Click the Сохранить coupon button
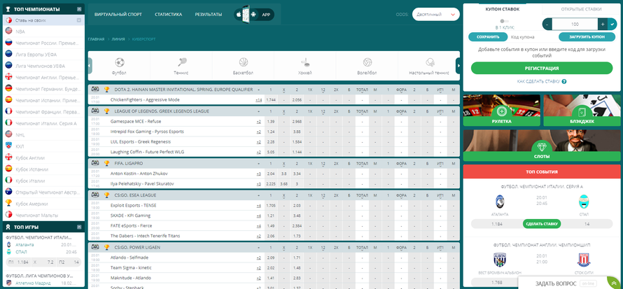 pyautogui.click(x=488, y=37)
